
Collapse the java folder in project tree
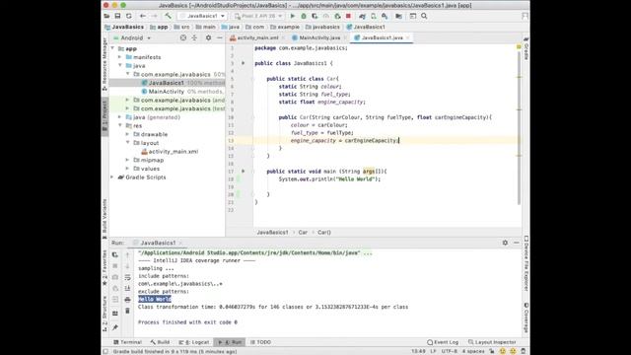[x=120, y=66]
